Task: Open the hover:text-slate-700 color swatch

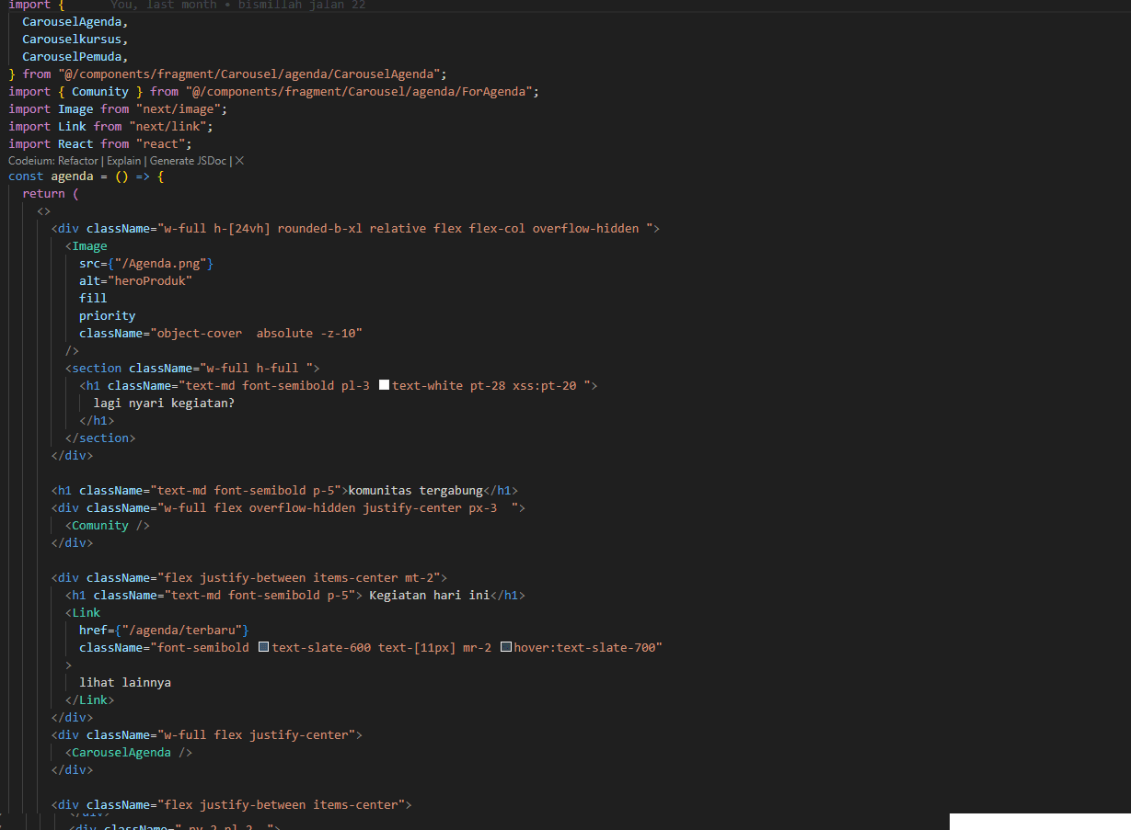Action: pos(506,648)
